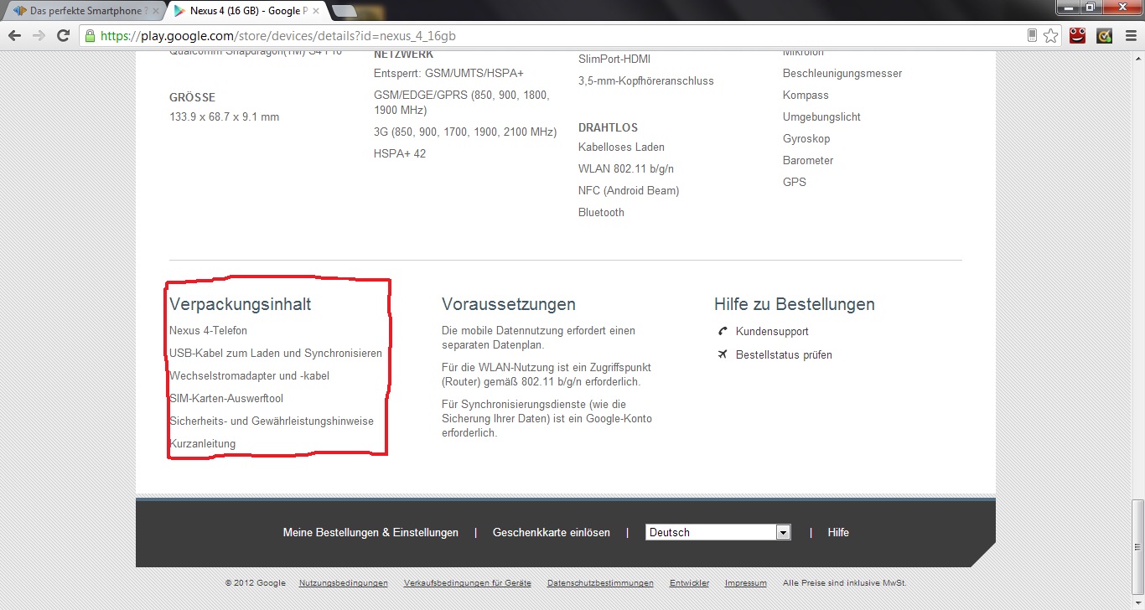Click the browser forward arrow
This screenshot has width=1145, height=610.
39,35
